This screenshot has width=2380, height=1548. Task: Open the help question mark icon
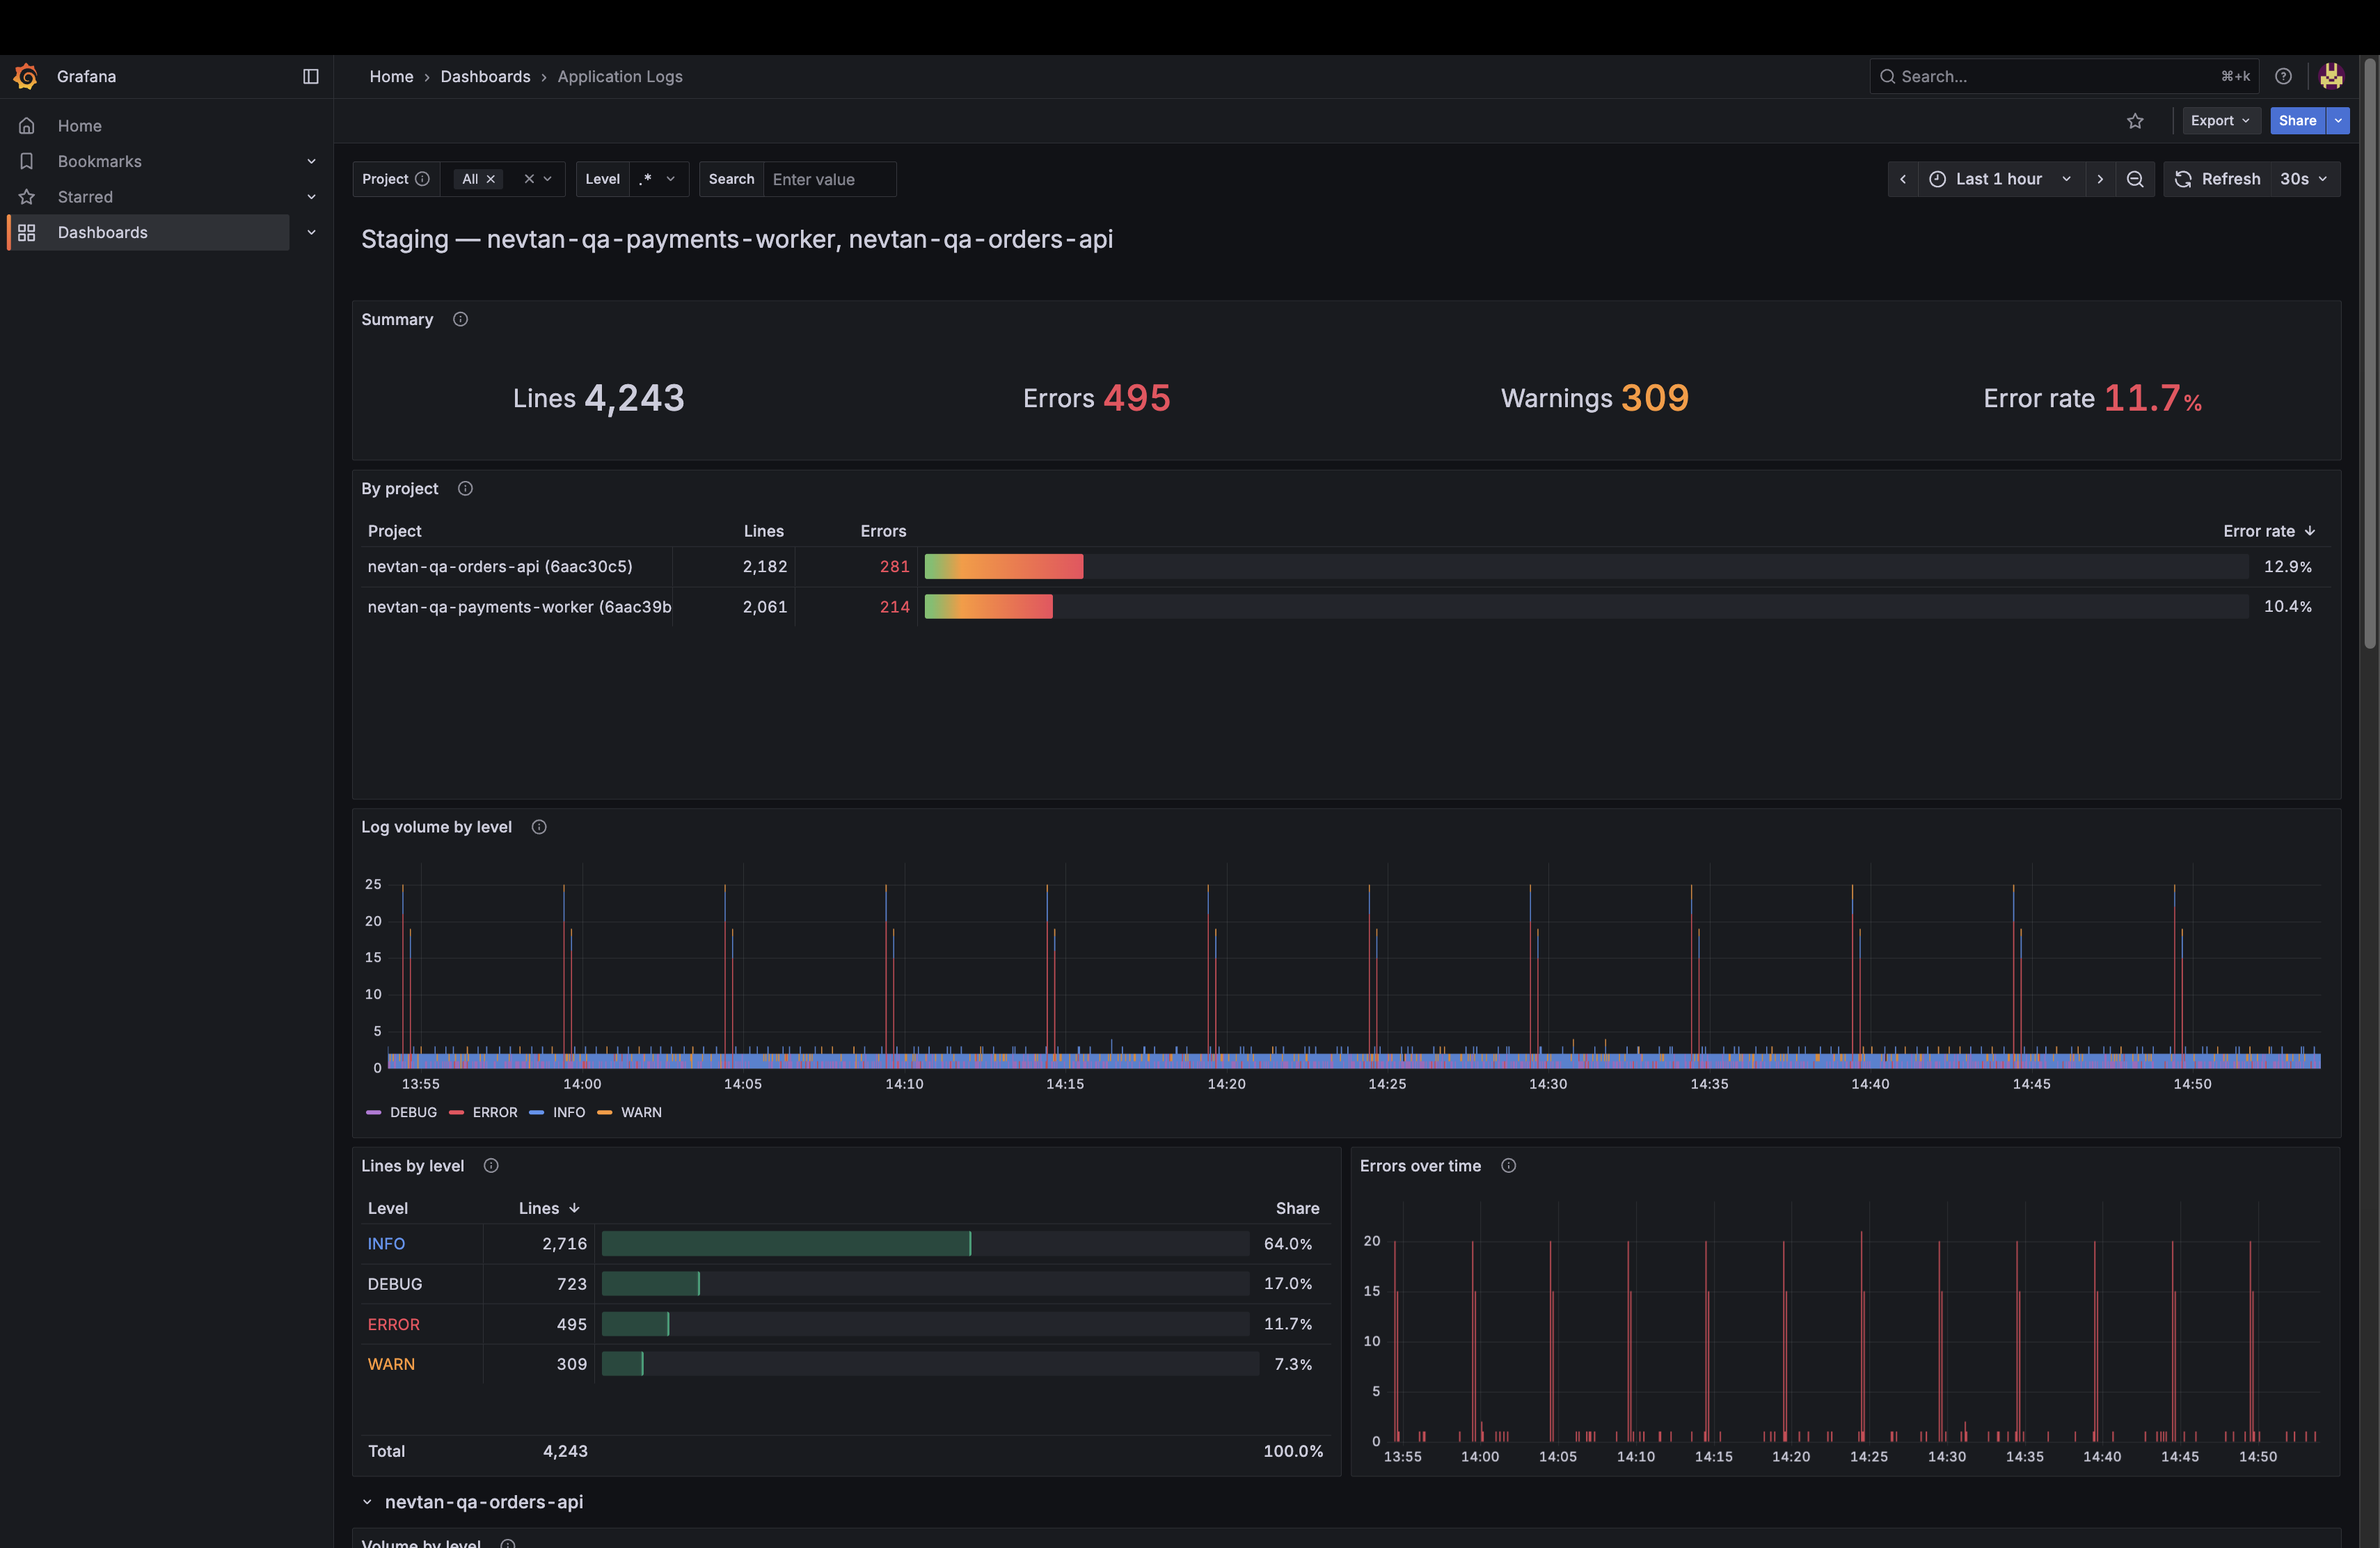2283,76
